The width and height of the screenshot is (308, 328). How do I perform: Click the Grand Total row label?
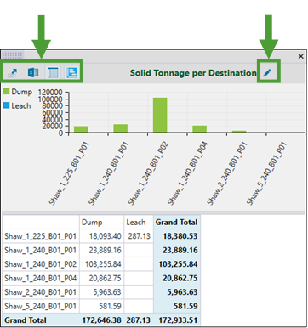26,320
